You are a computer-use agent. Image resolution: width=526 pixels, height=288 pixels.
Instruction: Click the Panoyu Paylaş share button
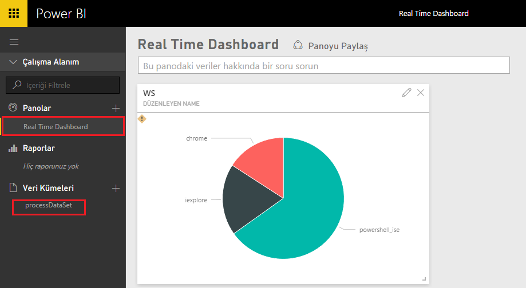330,46
